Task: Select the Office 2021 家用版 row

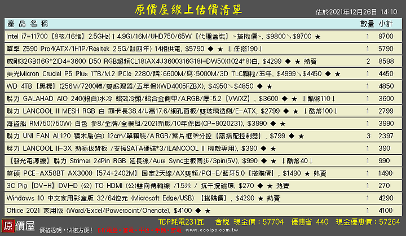Action: click(x=203, y=211)
